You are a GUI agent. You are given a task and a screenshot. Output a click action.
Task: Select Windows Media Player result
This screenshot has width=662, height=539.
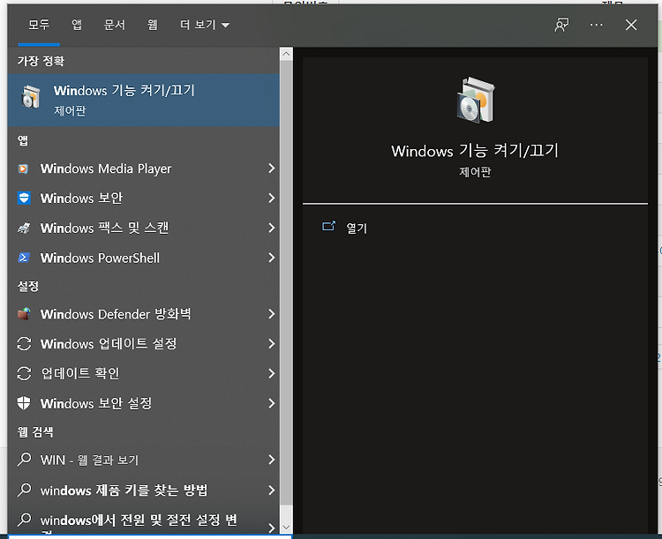click(x=144, y=168)
